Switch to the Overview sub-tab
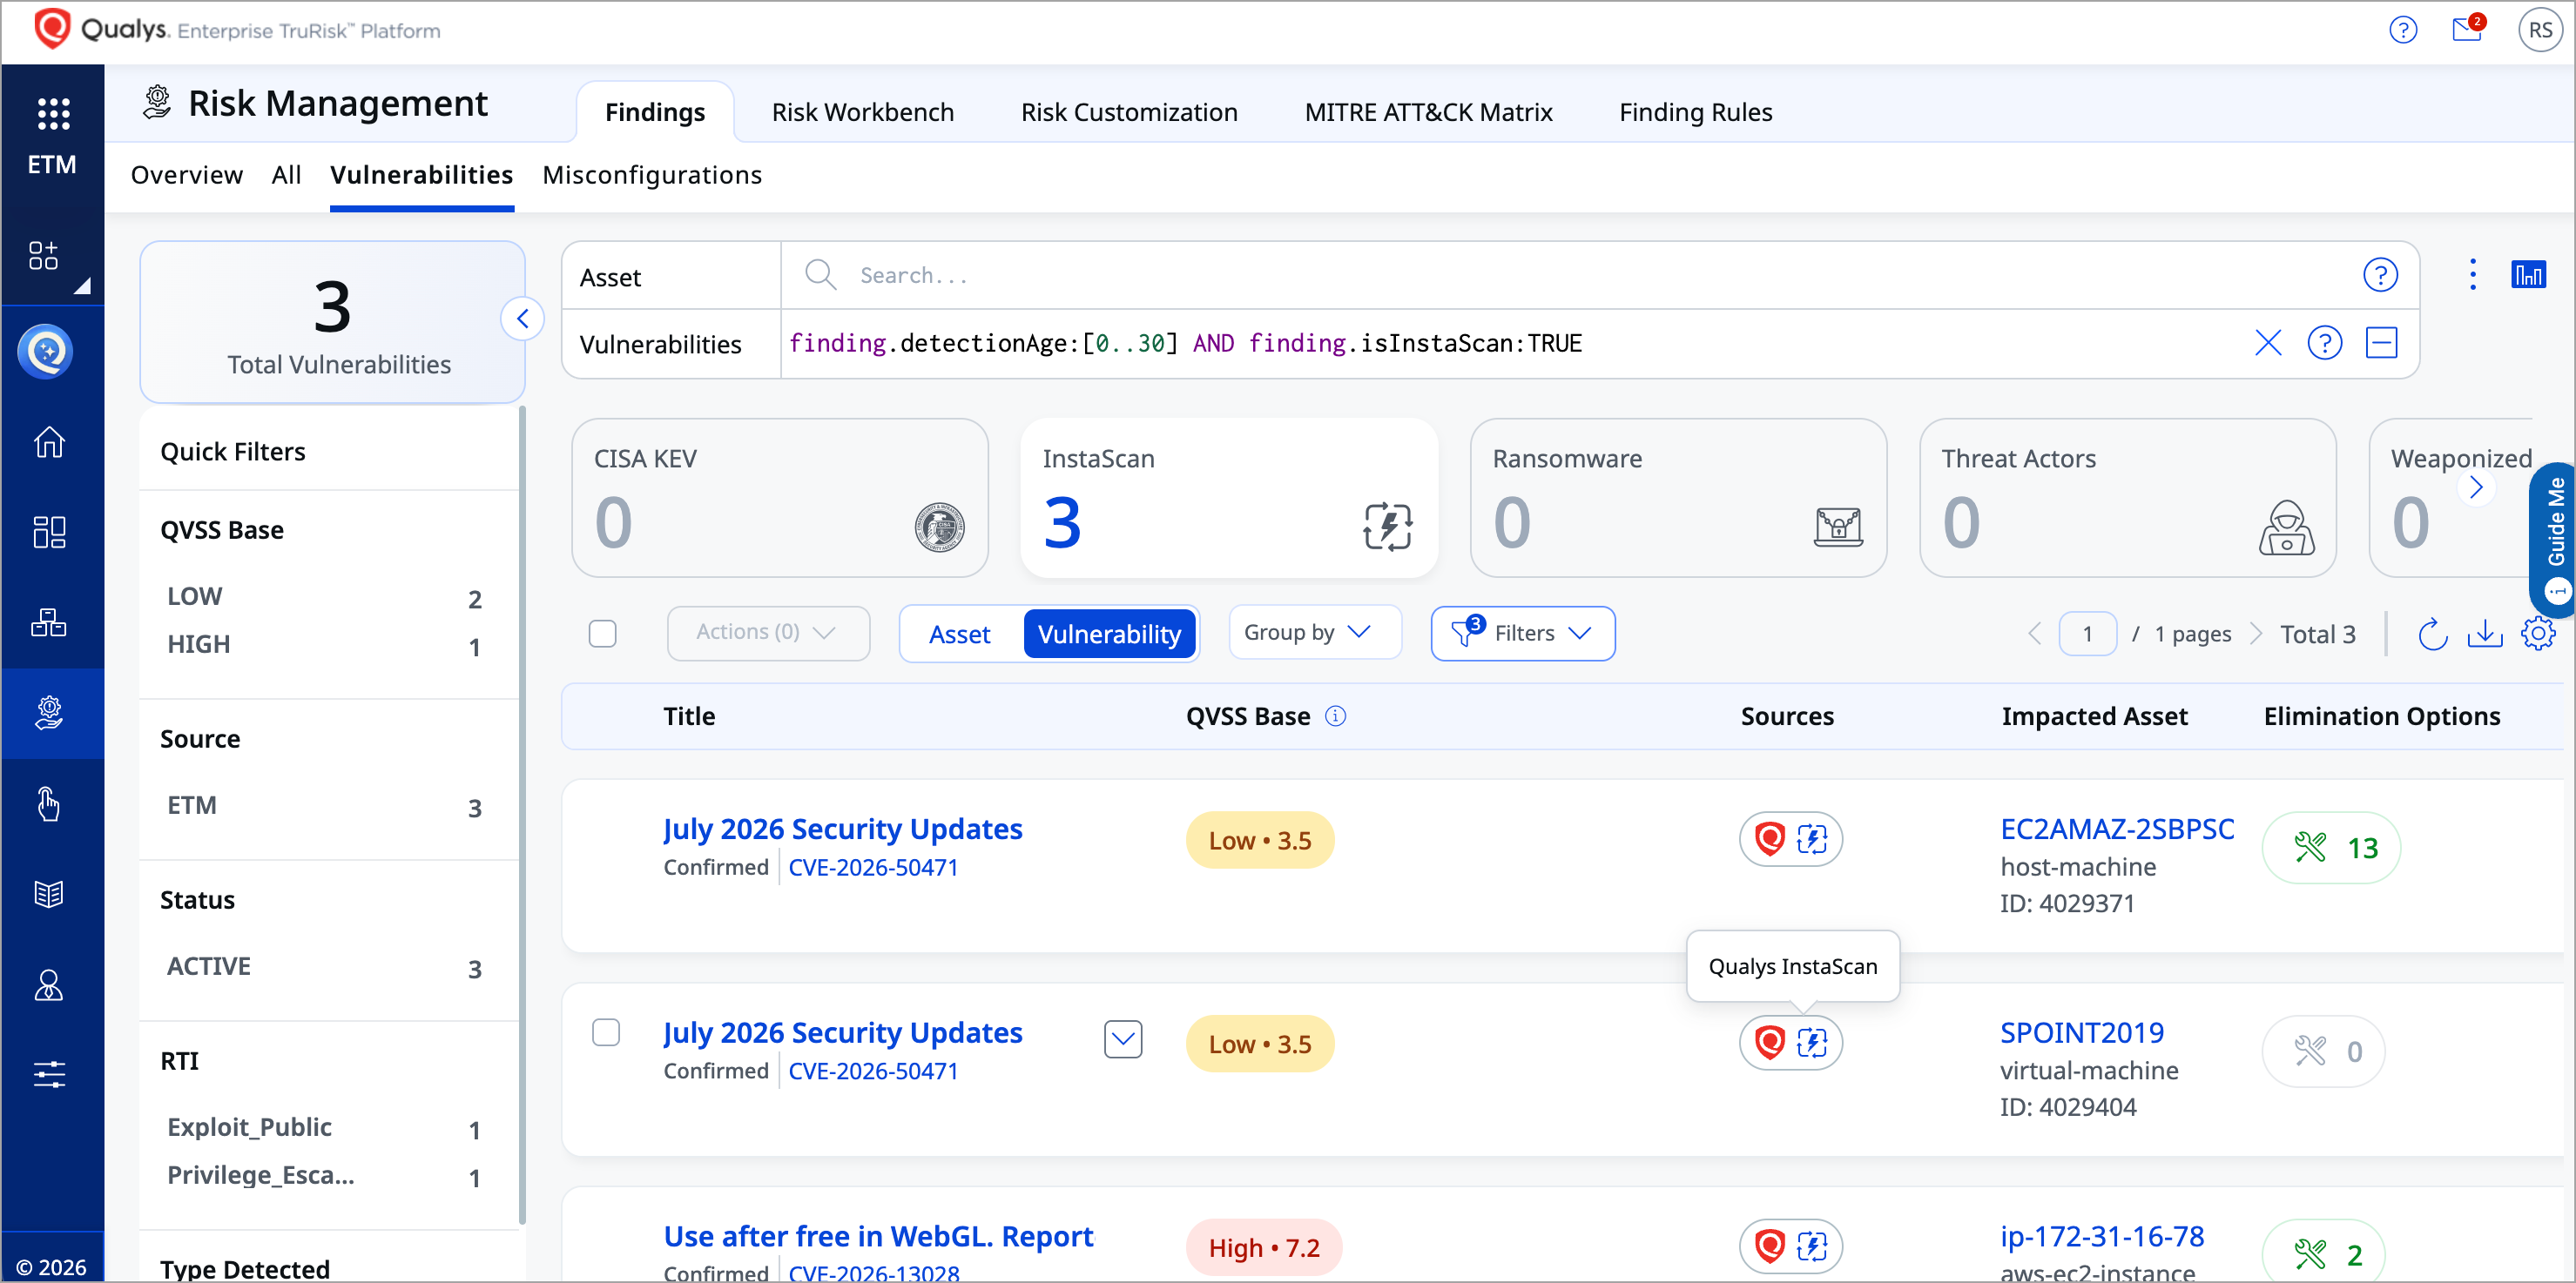This screenshot has width=2576, height=1283. coord(187,175)
